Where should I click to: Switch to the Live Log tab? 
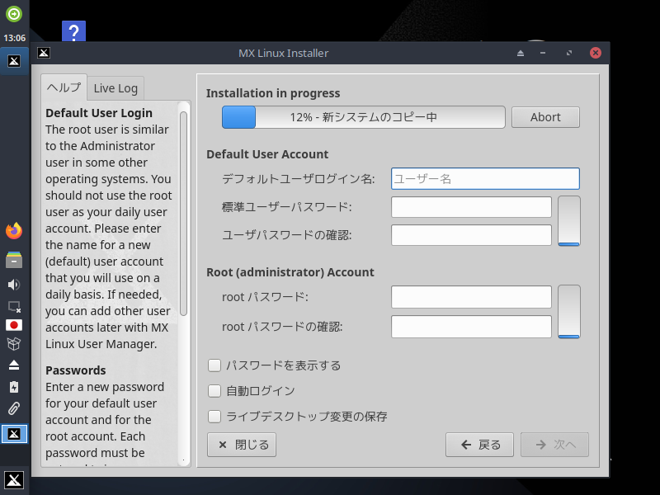tap(115, 88)
